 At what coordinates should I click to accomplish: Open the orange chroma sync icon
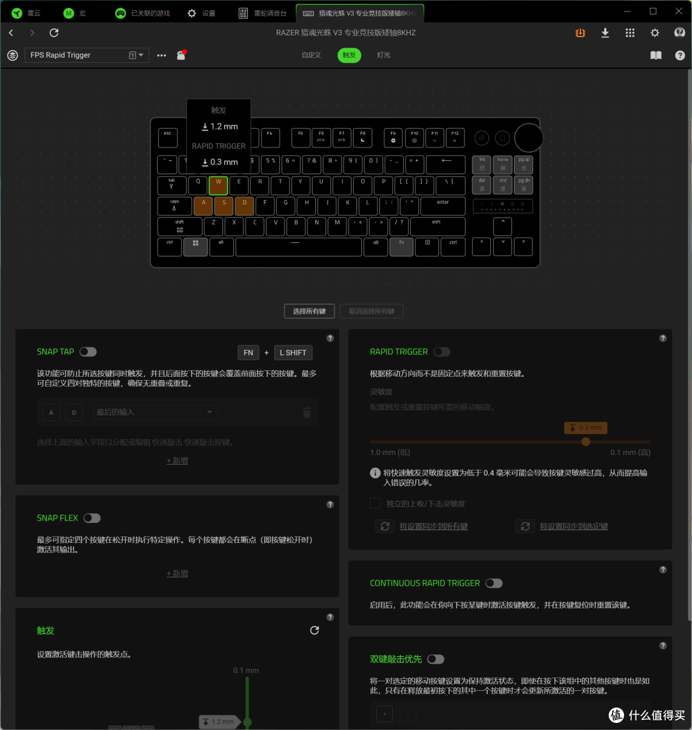580,33
